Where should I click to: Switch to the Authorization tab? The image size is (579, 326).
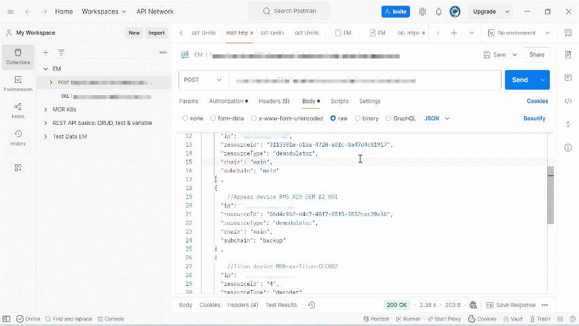[x=228, y=101]
